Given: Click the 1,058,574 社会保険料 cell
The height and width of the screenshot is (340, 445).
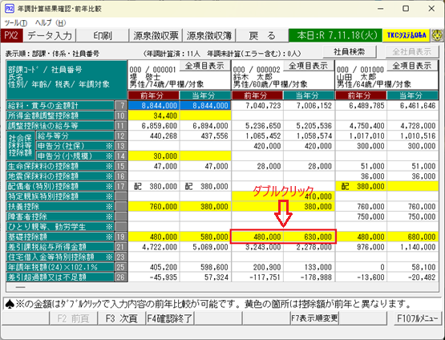Looking at the screenshot, I should (x=309, y=136).
